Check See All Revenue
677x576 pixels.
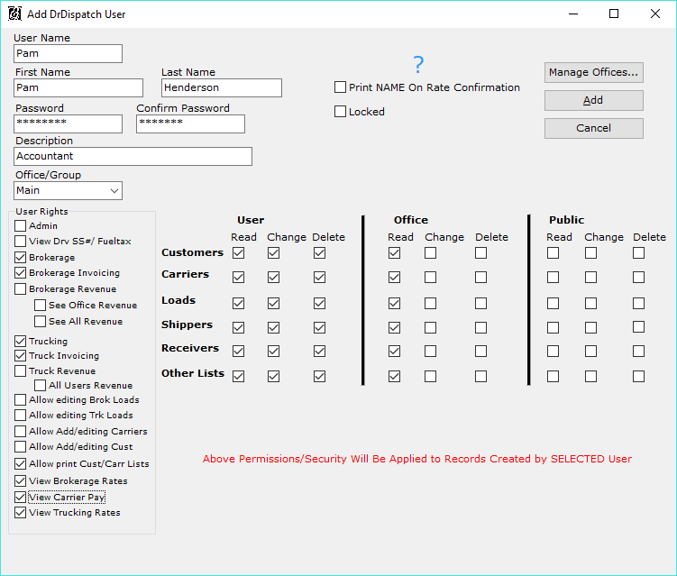click(41, 321)
